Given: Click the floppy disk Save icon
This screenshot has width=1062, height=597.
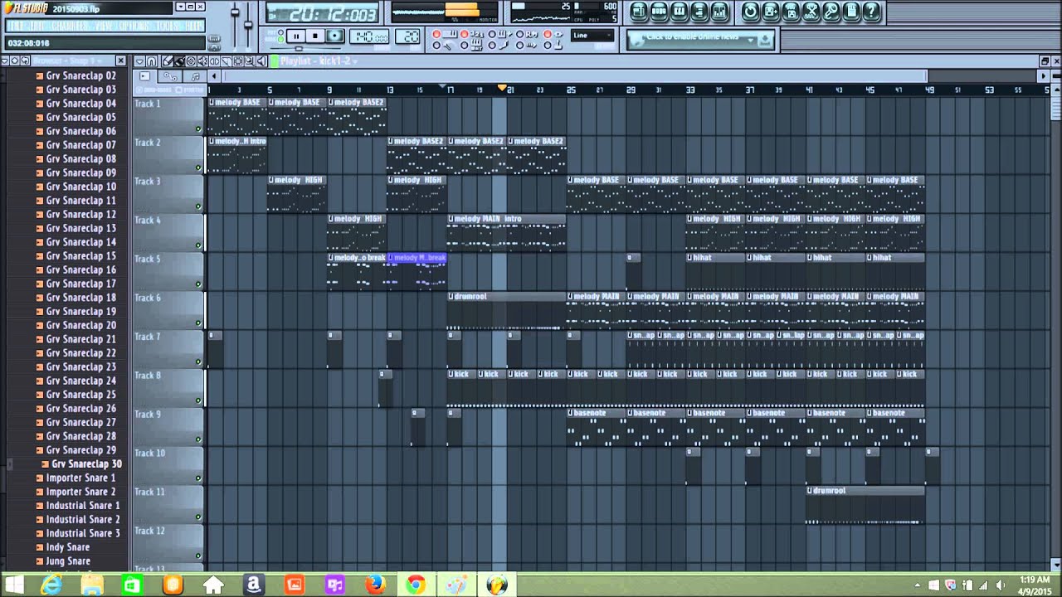Looking at the screenshot, I should [x=771, y=12].
